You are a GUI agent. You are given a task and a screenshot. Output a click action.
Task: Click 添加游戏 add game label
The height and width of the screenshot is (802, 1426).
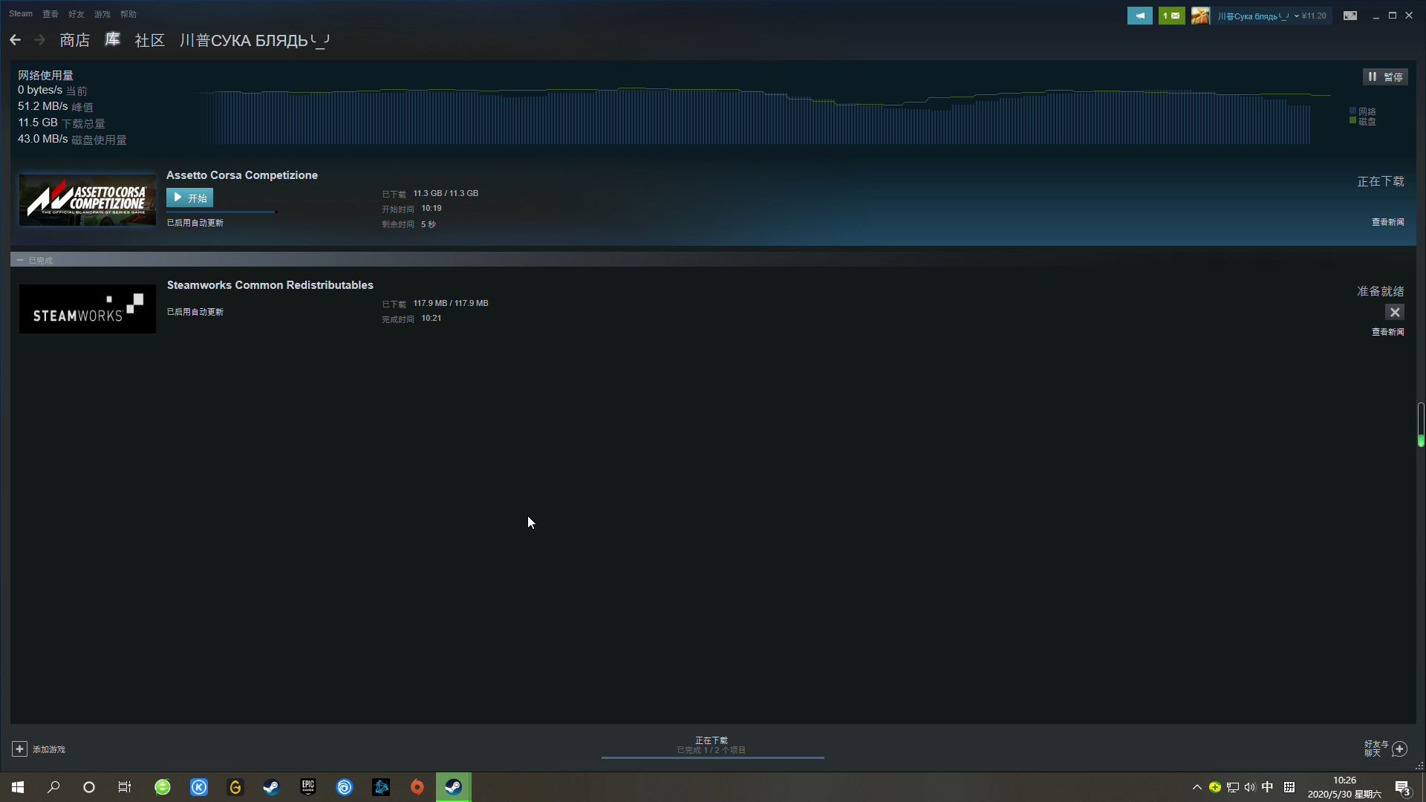click(49, 749)
